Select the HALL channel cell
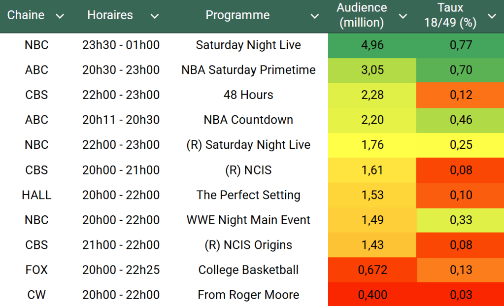Image resolution: width=504 pixels, height=306 pixels. (36, 195)
